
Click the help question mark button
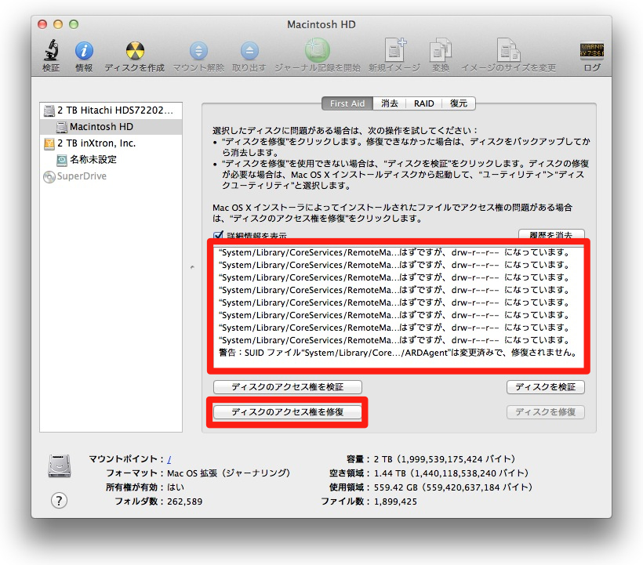tap(59, 501)
